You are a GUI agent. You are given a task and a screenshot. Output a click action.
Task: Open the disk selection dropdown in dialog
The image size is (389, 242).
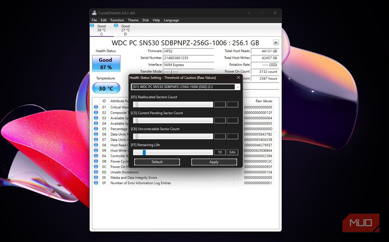[238, 87]
